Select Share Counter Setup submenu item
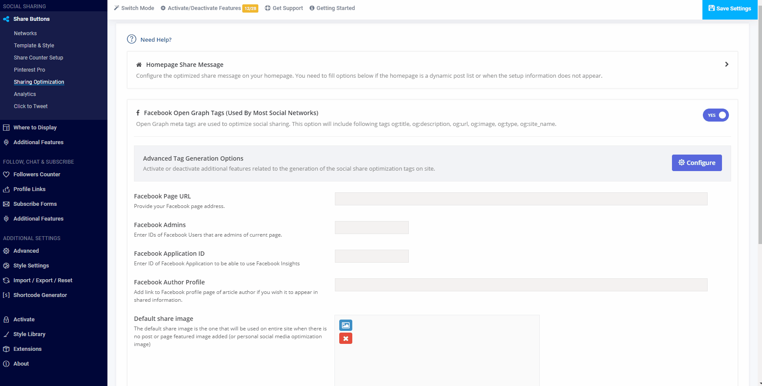This screenshot has height=386, width=762. click(38, 58)
